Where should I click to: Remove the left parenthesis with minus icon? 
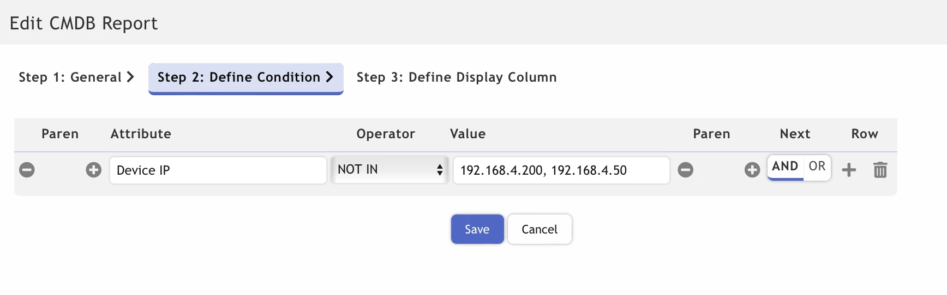tap(27, 170)
